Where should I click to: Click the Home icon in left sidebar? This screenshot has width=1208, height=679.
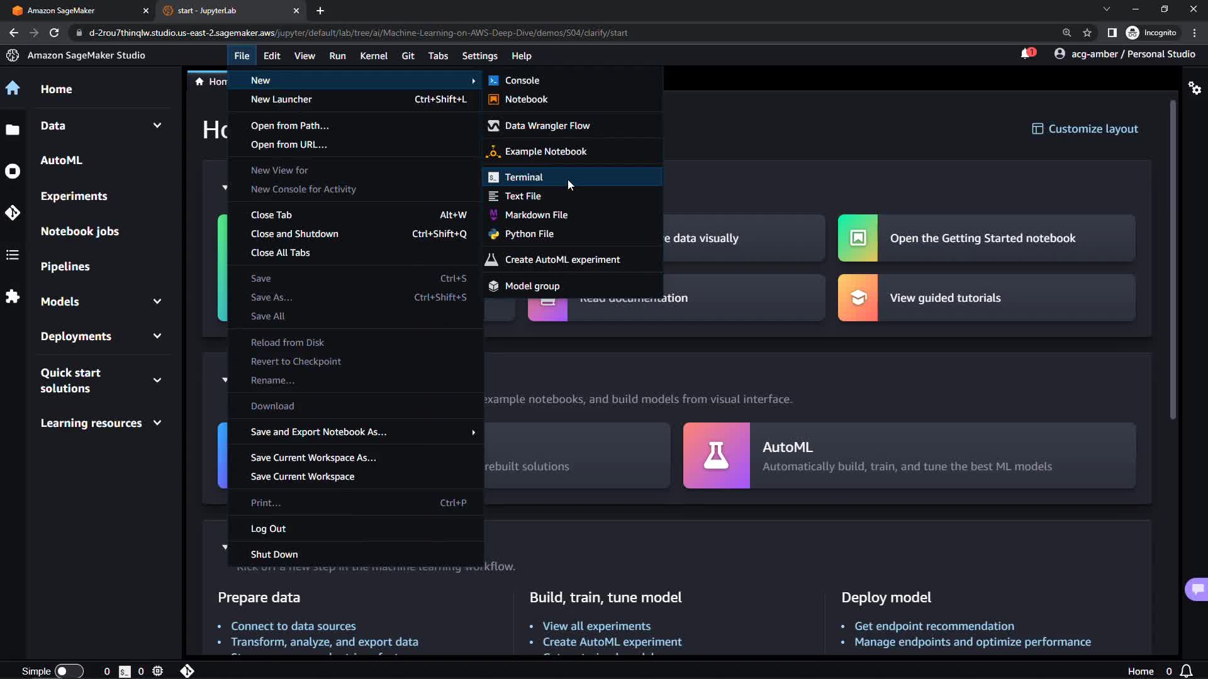tap(13, 88)
